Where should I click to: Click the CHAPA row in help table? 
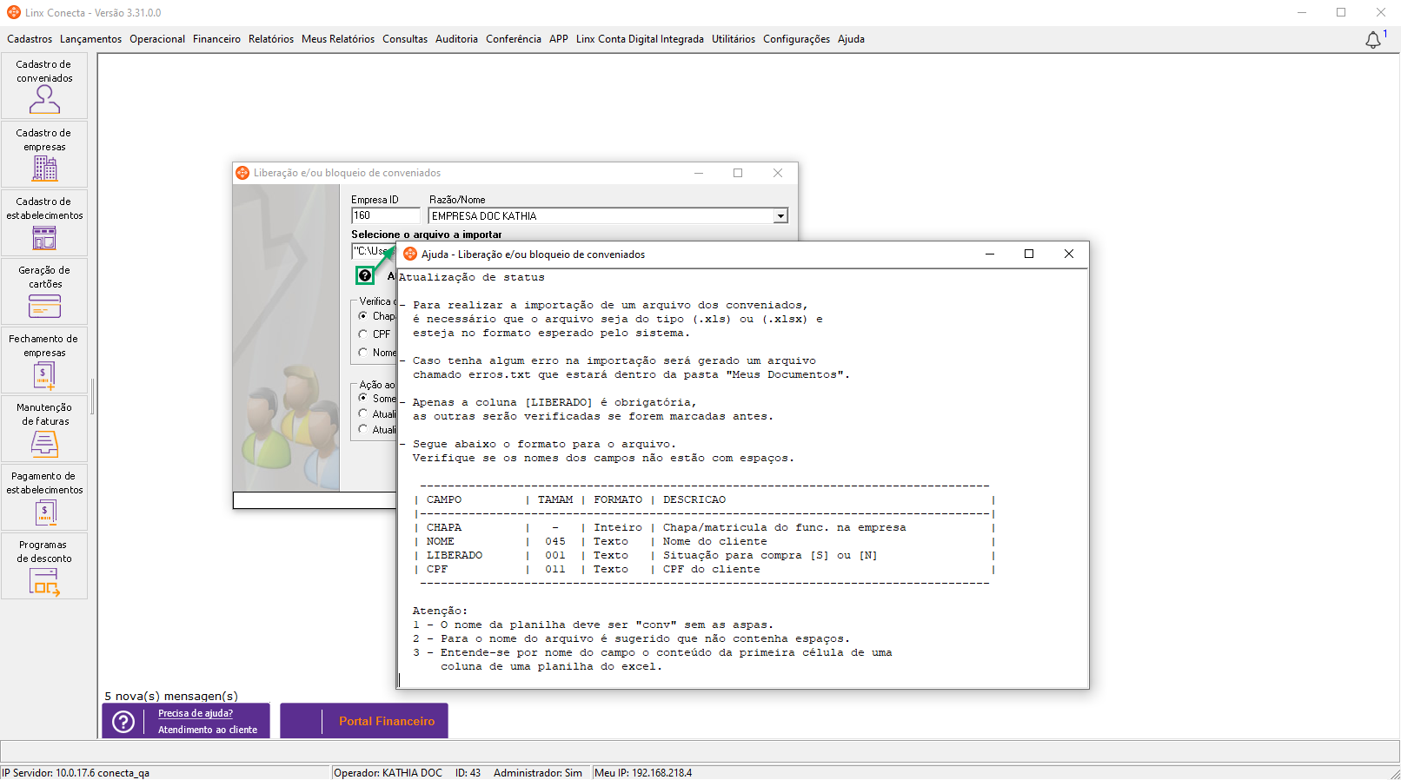[x=704, y=527]
